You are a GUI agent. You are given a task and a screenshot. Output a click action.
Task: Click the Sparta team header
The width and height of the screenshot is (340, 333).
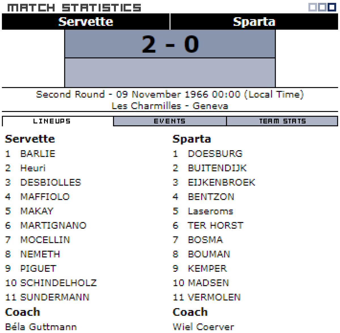coord(254,22)
